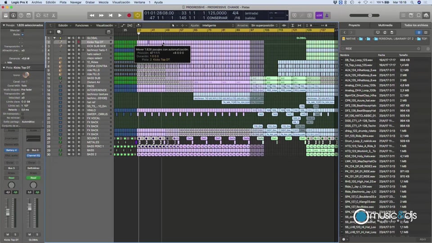The image size is (432, 243).
Task: Click the Catch Playhead button
Action: point(138,25)
